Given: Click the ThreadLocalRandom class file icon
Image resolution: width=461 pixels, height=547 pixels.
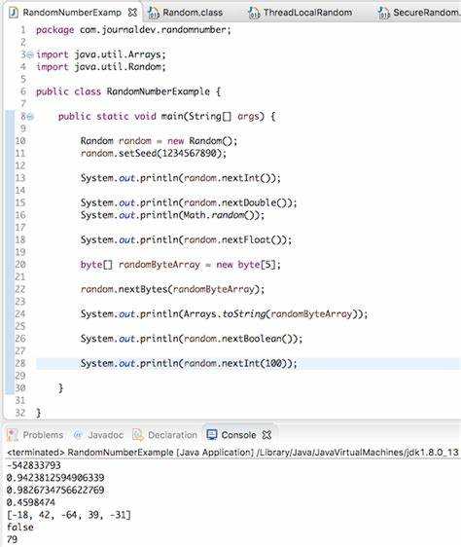Looking at the screenshot, I should 254,13.
